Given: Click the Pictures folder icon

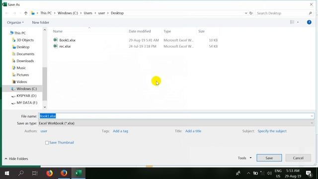Looking at the screenshot, I should point(14,75).
